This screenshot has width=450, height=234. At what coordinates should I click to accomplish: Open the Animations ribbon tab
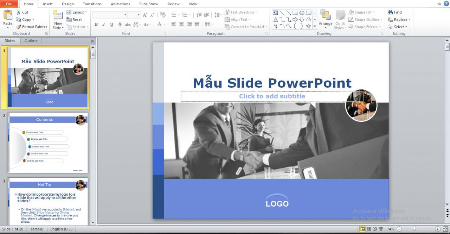tap(120, 4)
